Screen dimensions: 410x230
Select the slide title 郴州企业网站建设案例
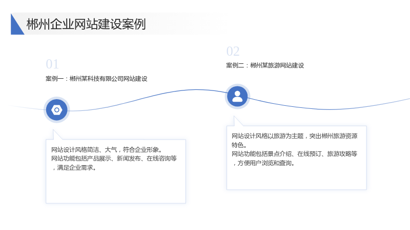[86, 24]
